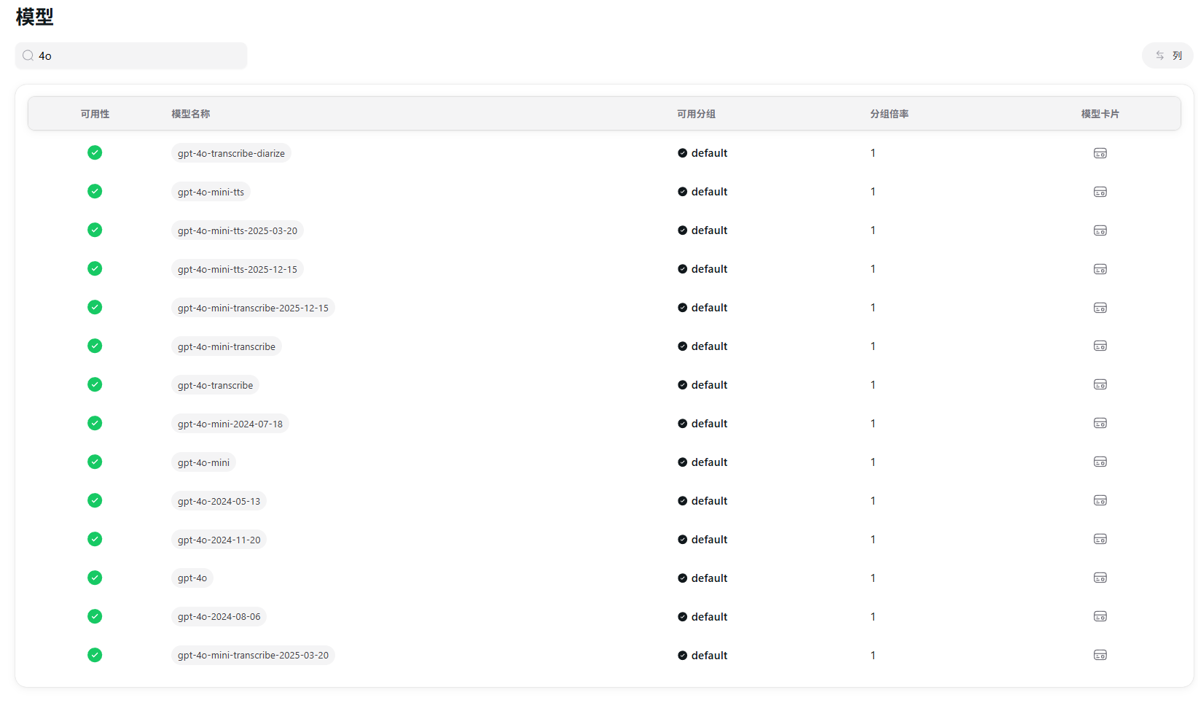This screenshot has height=703, width=1198.
Task: Click default group for gpt-4o-2024-08-06
Action: coord(702,617)
